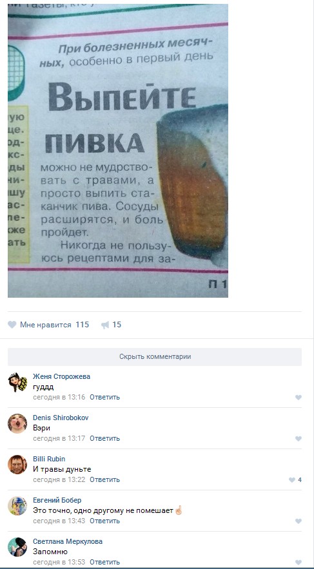The width and height of the screenshot is (314, 569).
Task: Open Billi Rubin's avatar picture
Action: [x=17, y=465]
